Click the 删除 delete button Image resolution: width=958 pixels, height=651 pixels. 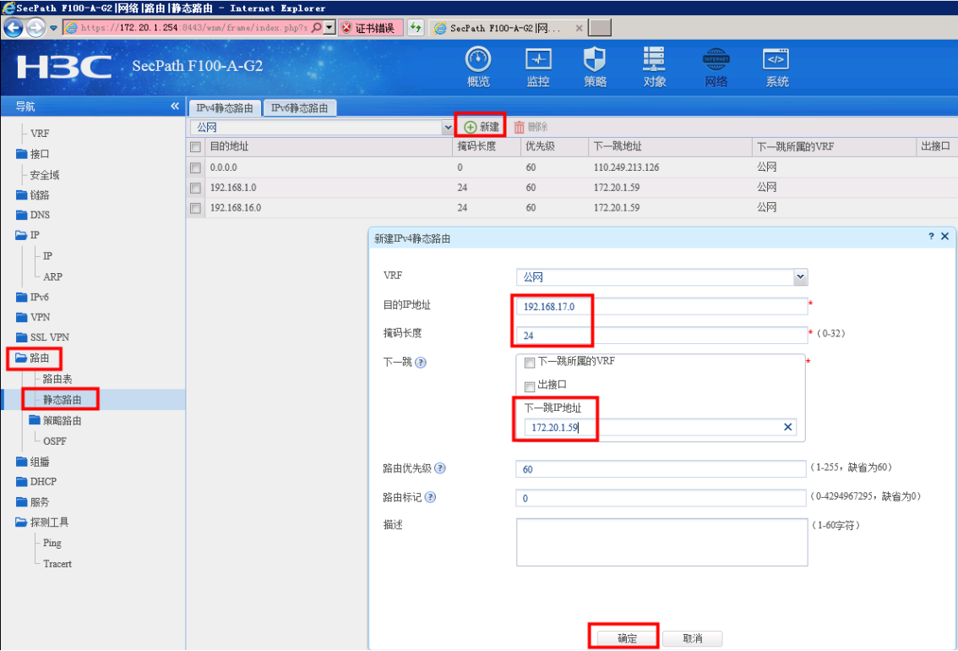531,127
